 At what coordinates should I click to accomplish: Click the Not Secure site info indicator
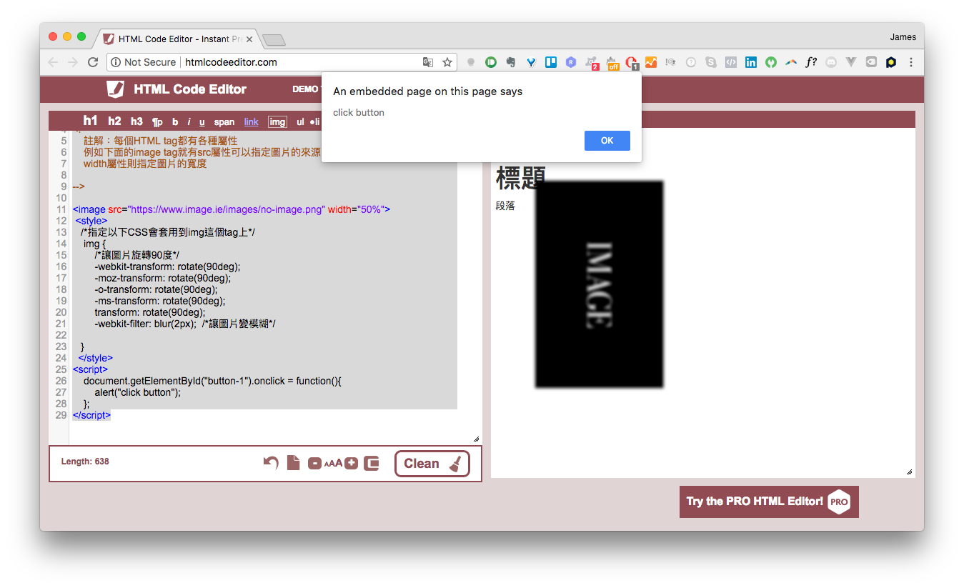point(143,62)
